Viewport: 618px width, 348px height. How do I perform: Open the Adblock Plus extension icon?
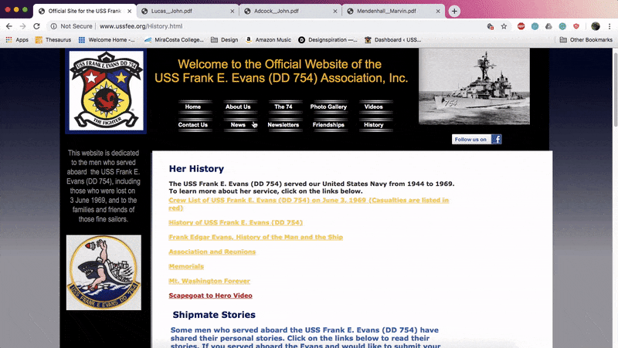click(521, 26)
